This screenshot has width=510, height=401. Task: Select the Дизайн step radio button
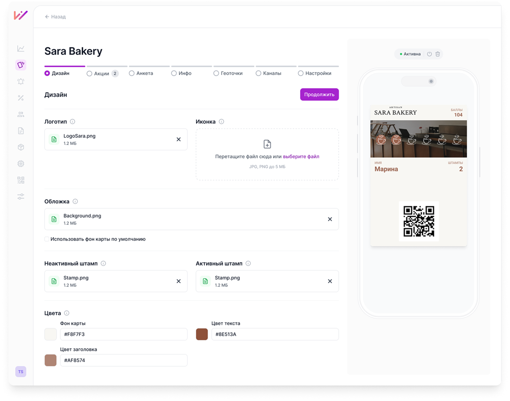pyautogui.click(x=47, y=73)
